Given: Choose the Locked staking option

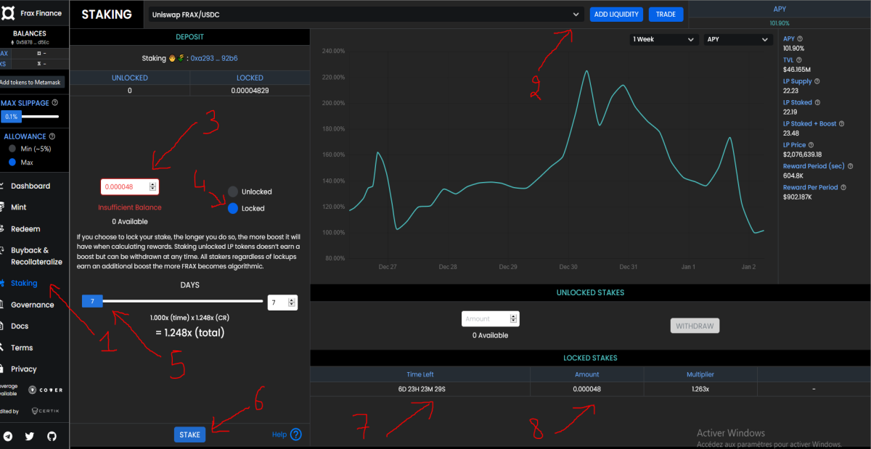Looking at the screenshot, I should click(x=233, y=208).
